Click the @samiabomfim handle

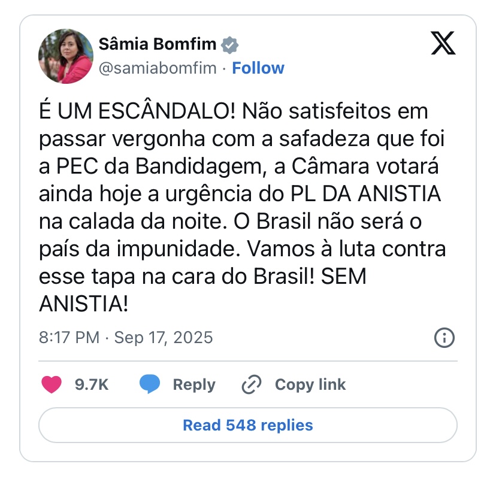[158, 68]
